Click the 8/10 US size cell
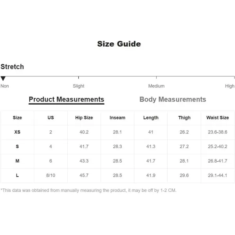 [x=51, y=175]
